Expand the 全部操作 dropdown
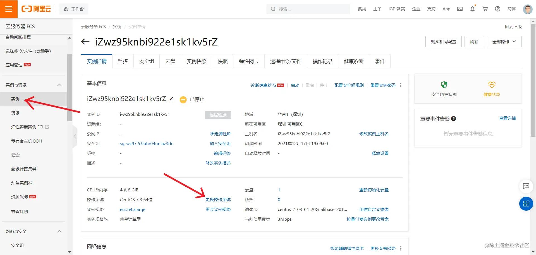 (504, 42)
